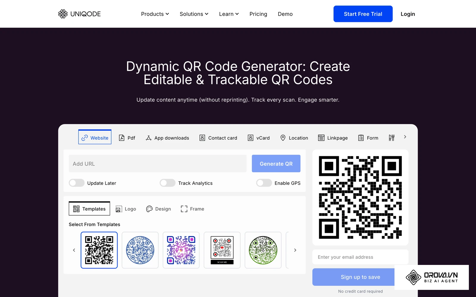Viewport: 476px width, 297px height.
Task: Click the vCard icon
Action: (251, 138)
